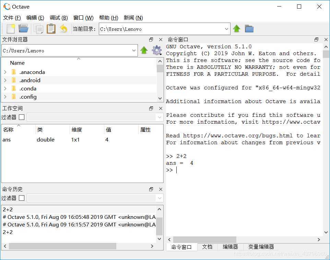
Task: Open an existing file icon in toolbar
Action: 23,28
